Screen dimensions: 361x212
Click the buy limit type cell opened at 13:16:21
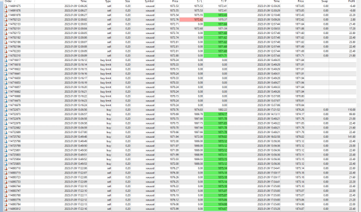tap(106, 92)
